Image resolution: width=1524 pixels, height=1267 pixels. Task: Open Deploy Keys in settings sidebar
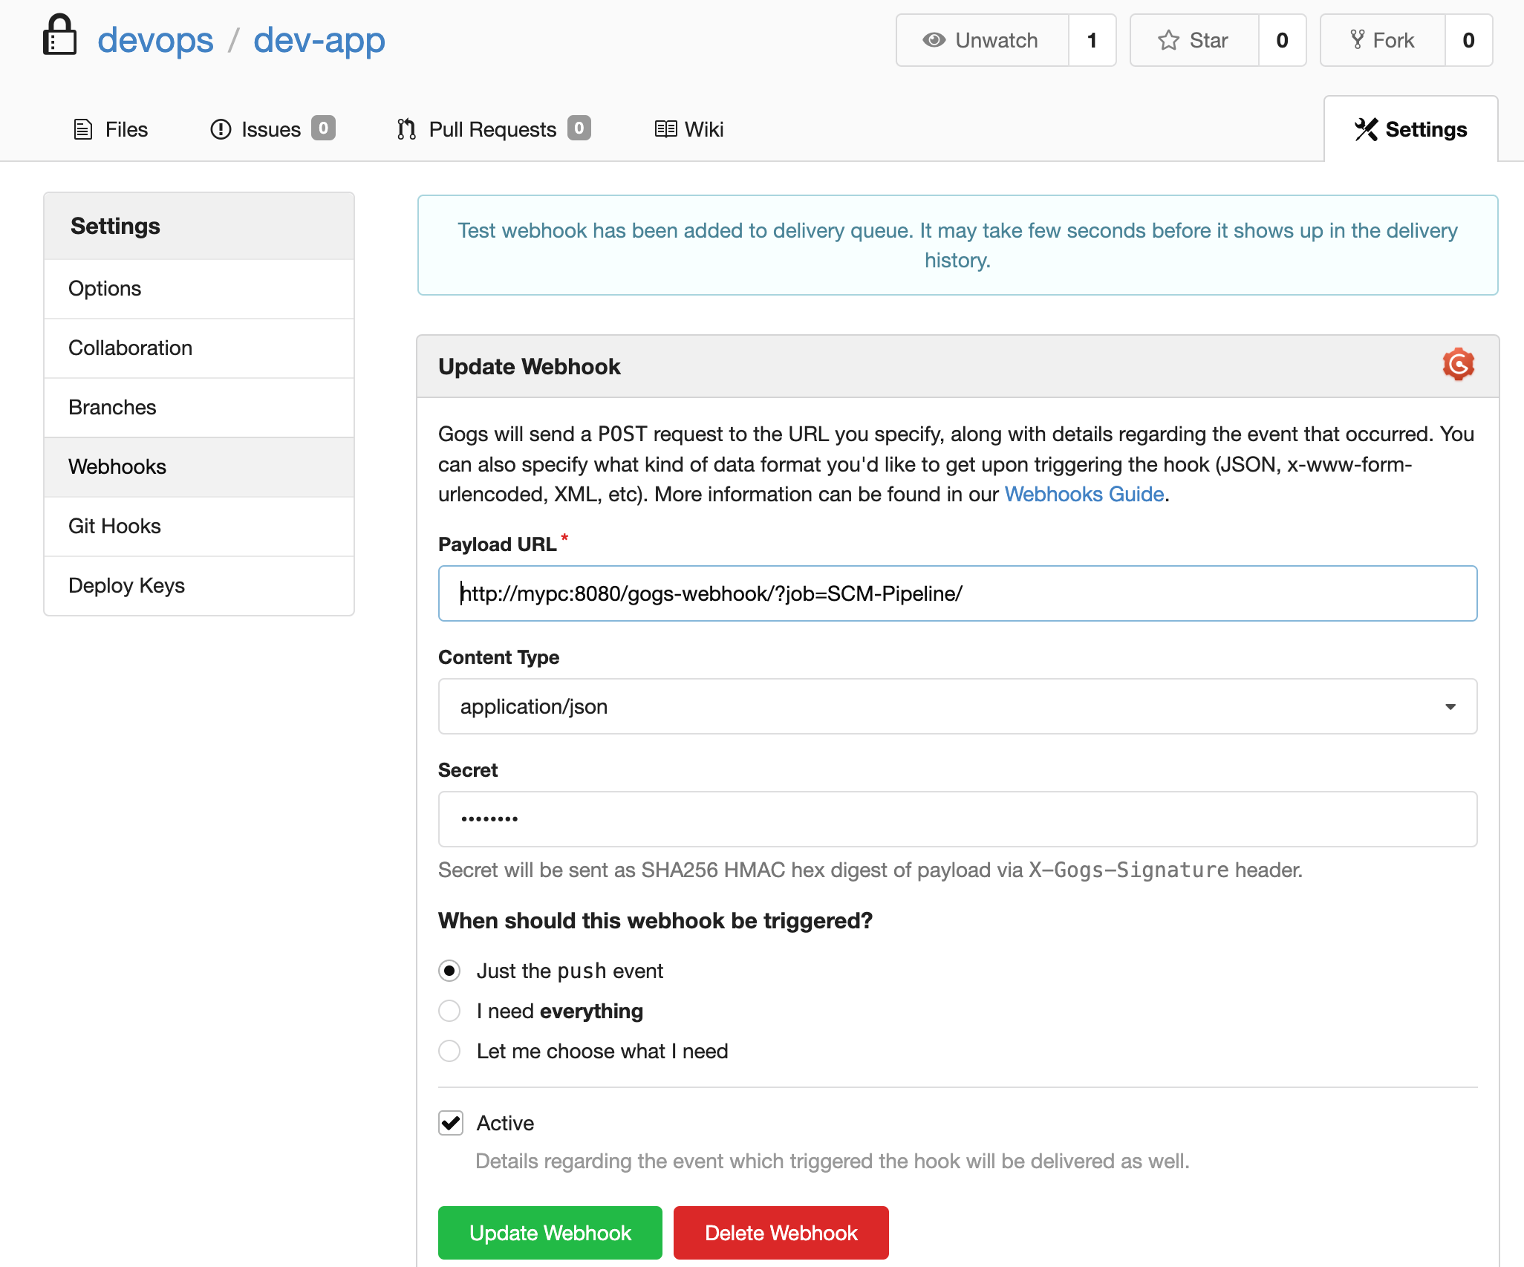126,585
